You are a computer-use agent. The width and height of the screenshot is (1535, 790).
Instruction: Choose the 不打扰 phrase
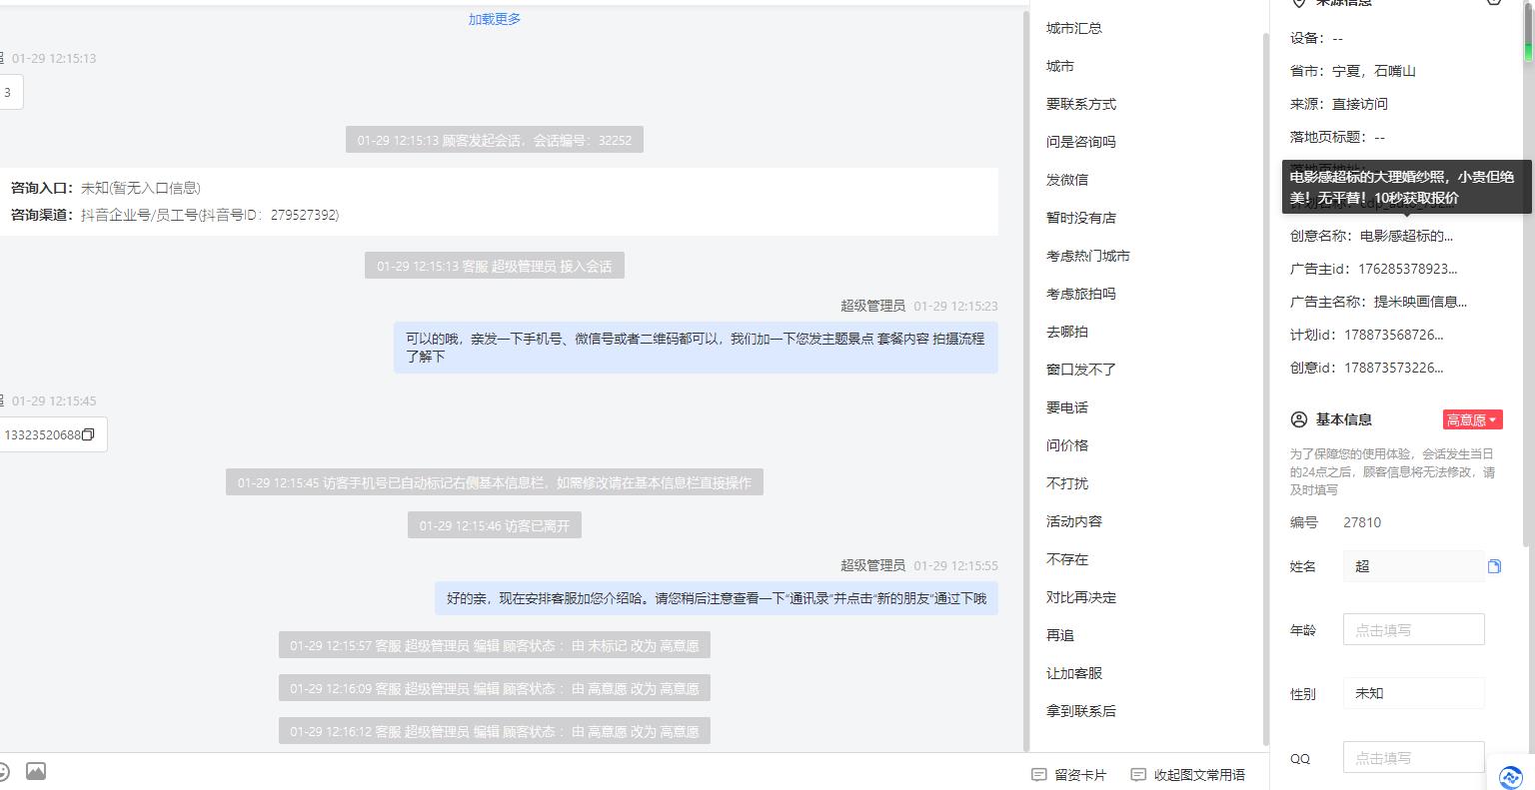coord(1067,483)
